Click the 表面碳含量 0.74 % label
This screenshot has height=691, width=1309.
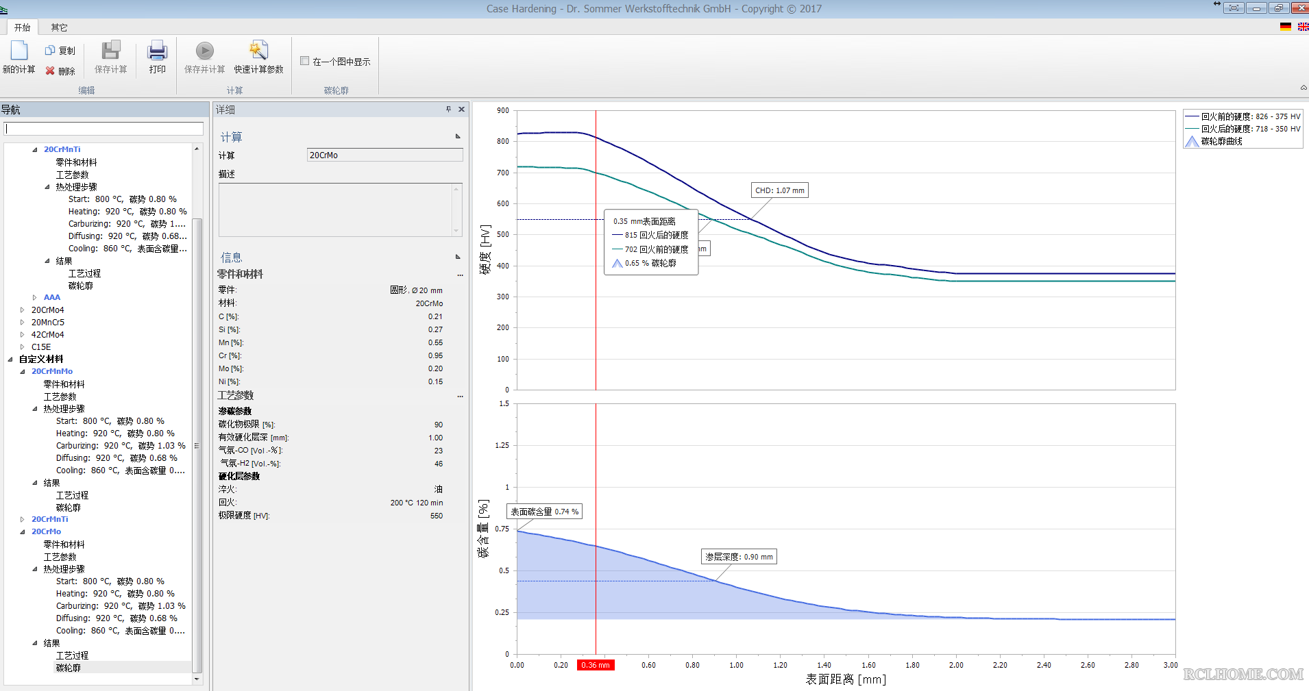coord(544,512)
